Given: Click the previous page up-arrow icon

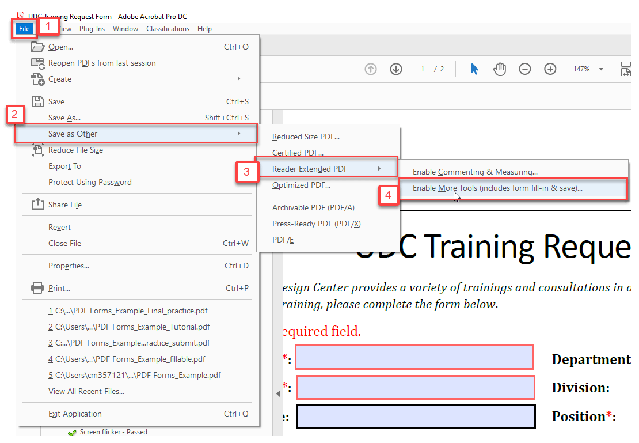Looking at the screenshot, I should [371, 69].
